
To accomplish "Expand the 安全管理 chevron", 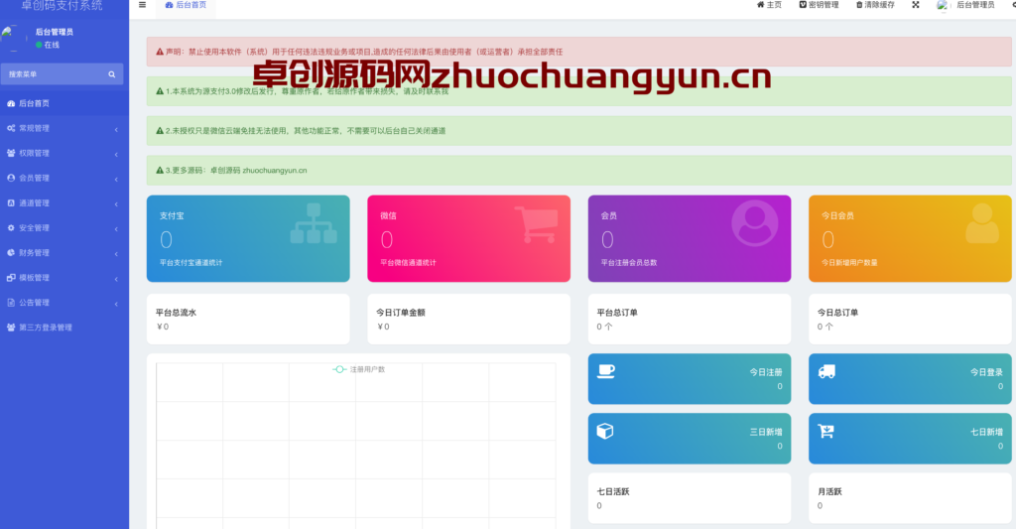I will [x=117, y=228].
